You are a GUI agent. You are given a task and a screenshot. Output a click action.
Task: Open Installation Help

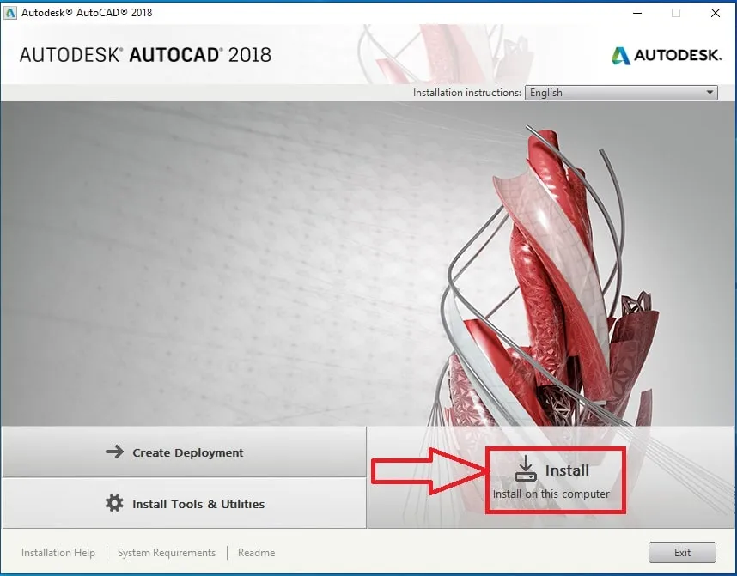click(x=58, y=553)
